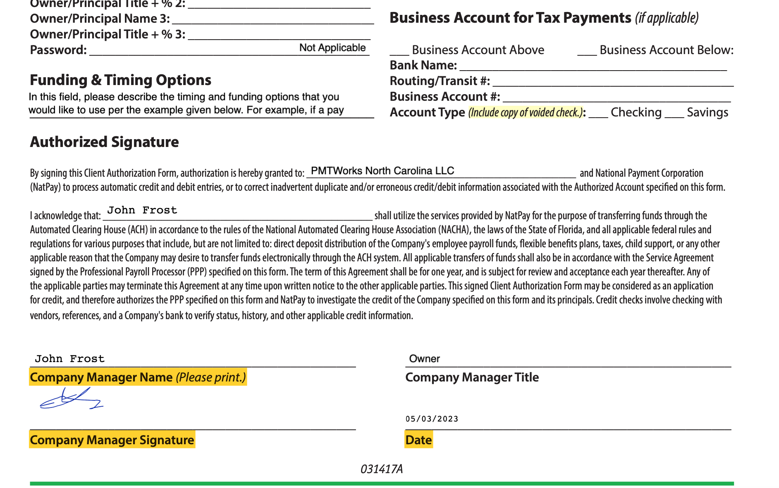Click the Company Manager Title field showing Owner

click(568, 359)
